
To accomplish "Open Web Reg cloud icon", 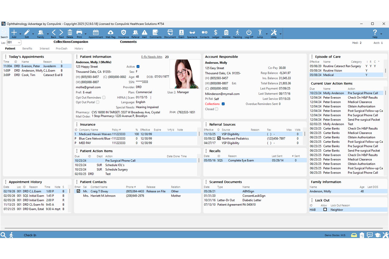I will pos(111,33).
